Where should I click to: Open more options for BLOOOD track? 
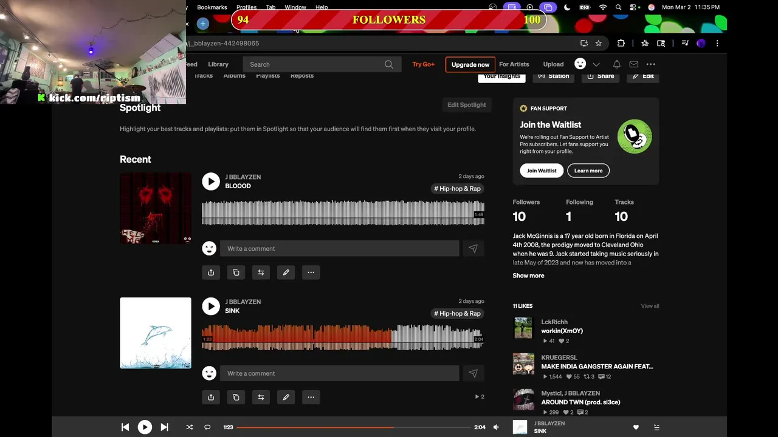pos(311,273)
